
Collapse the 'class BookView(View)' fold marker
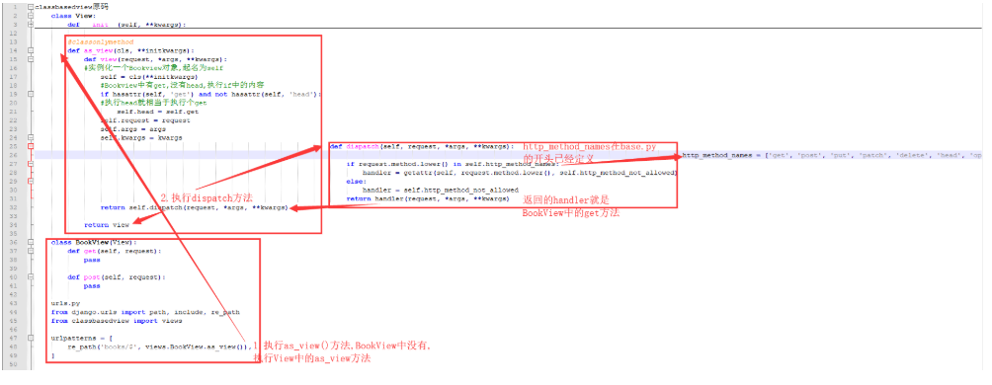[x=31, y=242]
